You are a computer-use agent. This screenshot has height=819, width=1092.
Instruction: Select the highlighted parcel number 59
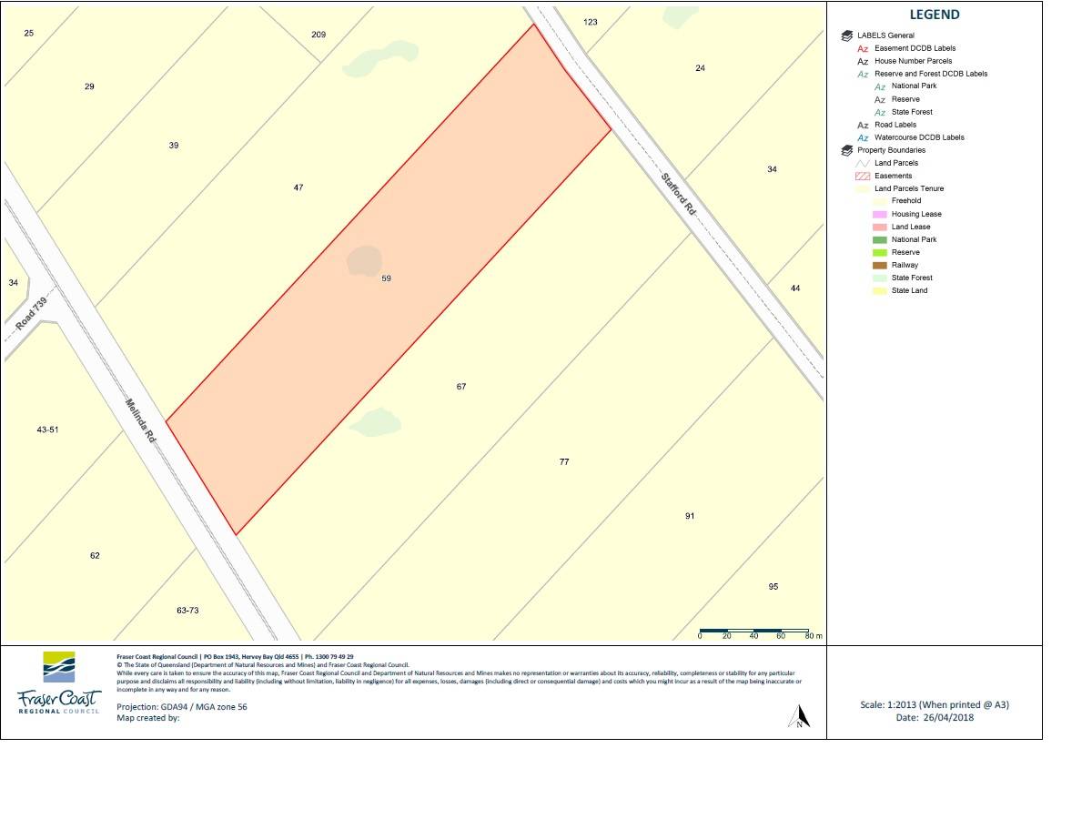point(387,278)
